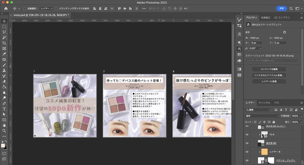Click the コンテンツを編集 button
The height and width of the screenshot is (165, 304).
tap(269, 69)
